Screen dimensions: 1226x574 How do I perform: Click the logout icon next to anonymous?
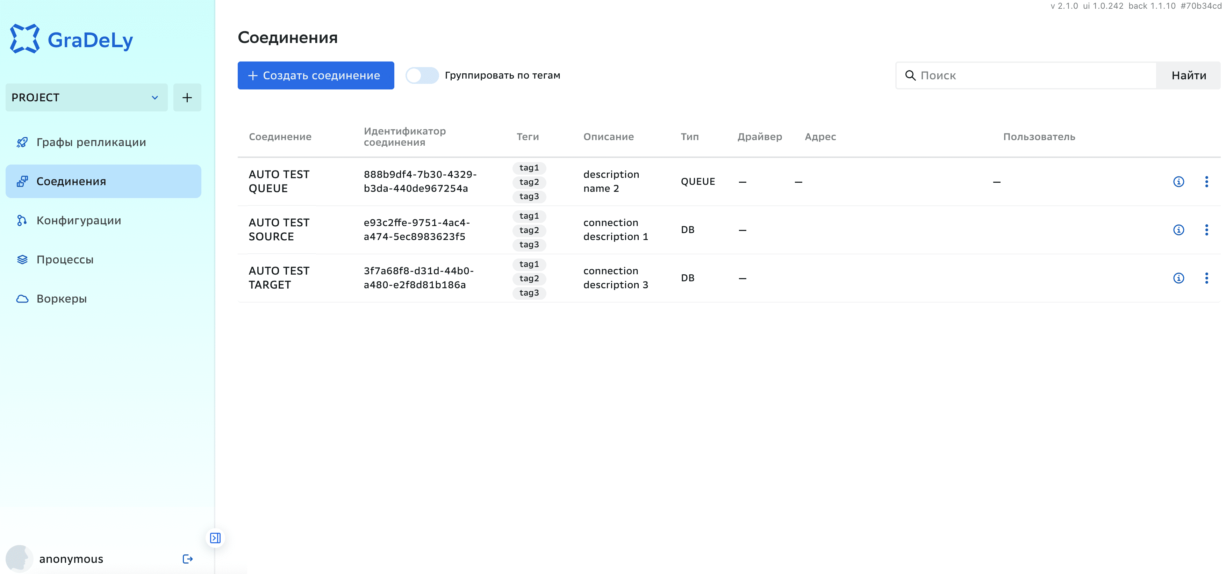click(187, 559)
